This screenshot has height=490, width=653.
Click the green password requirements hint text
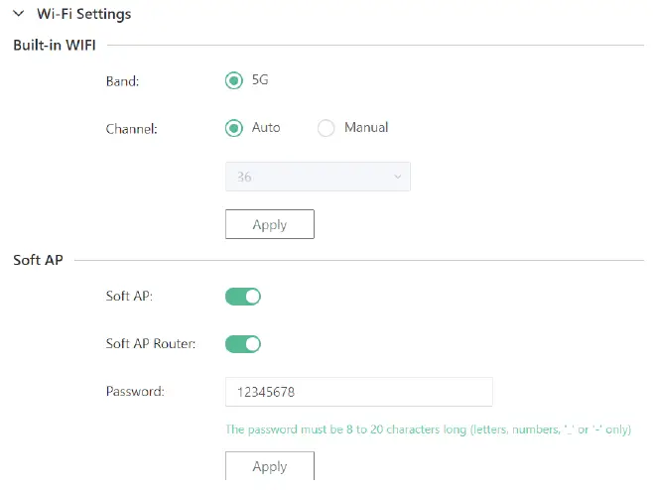[x=428, y=430]
